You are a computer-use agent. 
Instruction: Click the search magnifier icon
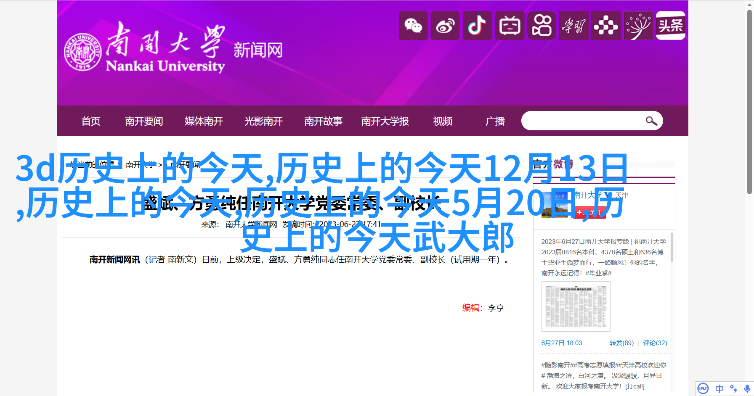click(651, 121)
